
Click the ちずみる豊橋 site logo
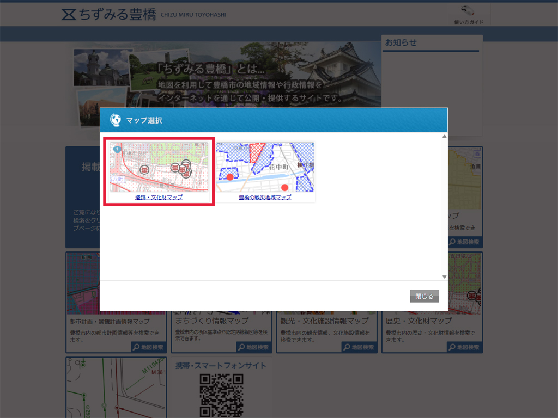108,15
